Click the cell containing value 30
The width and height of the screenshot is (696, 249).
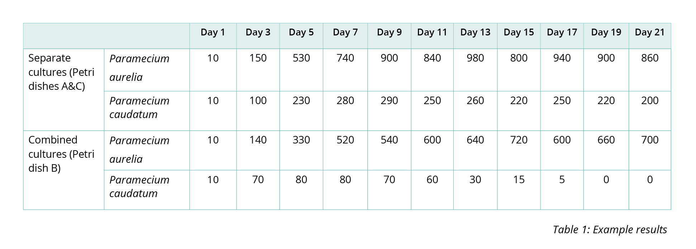pyautogui.click(x=475, y=180)
